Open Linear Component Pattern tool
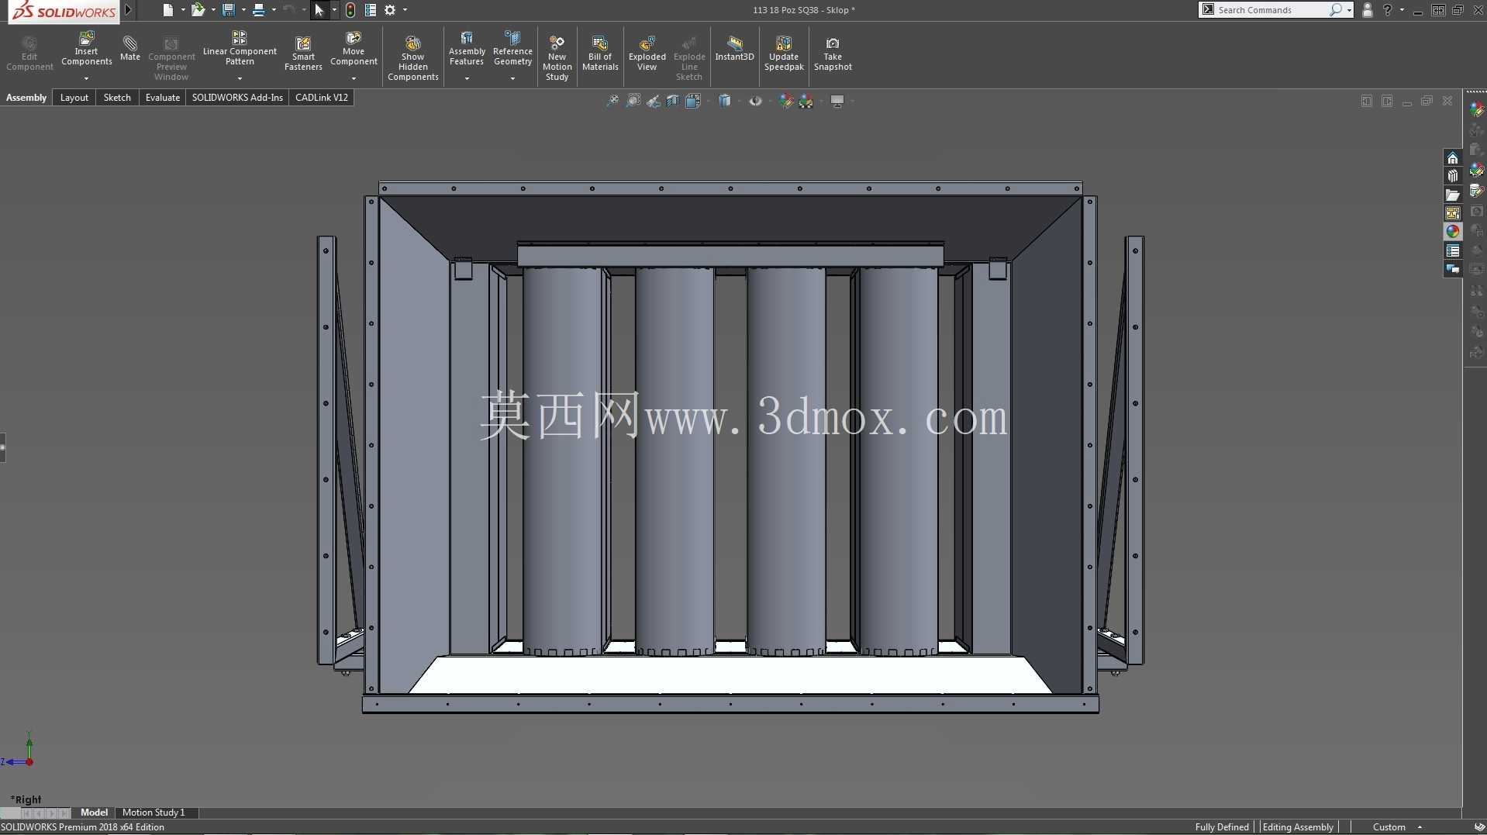Viewport: 1487px width, 835px height. click(240, 50)
